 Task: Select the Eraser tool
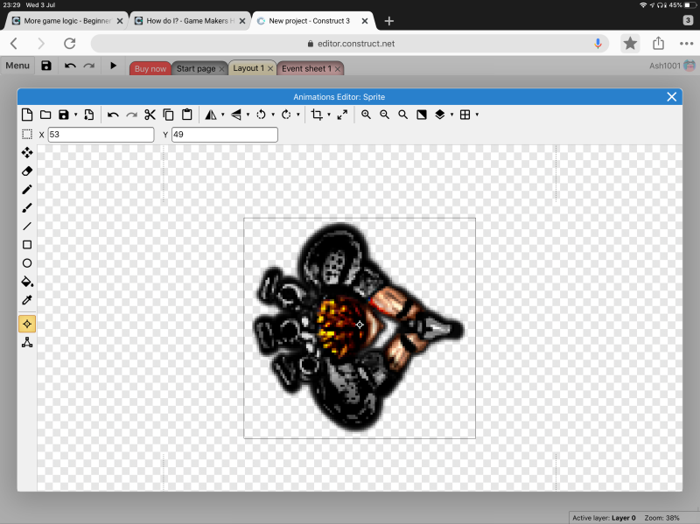[27, 171]
